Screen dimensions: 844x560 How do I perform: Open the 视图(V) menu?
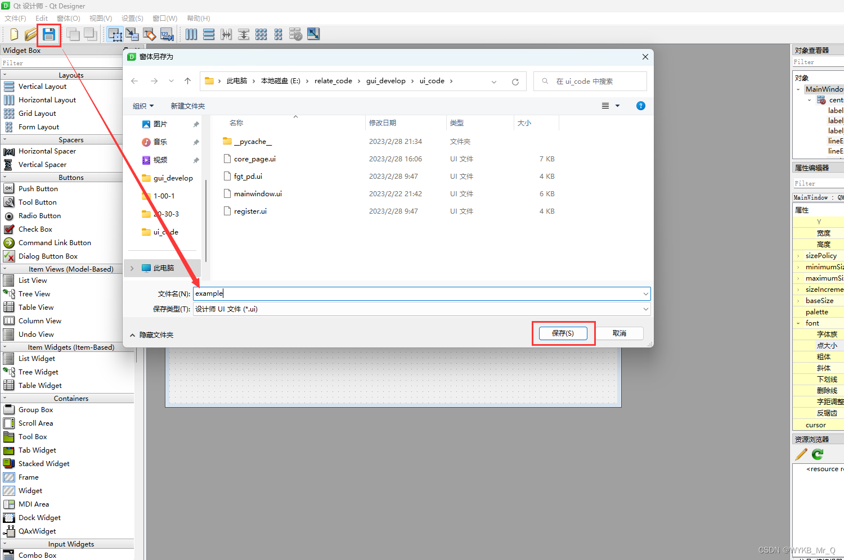(x=101, y=19)
